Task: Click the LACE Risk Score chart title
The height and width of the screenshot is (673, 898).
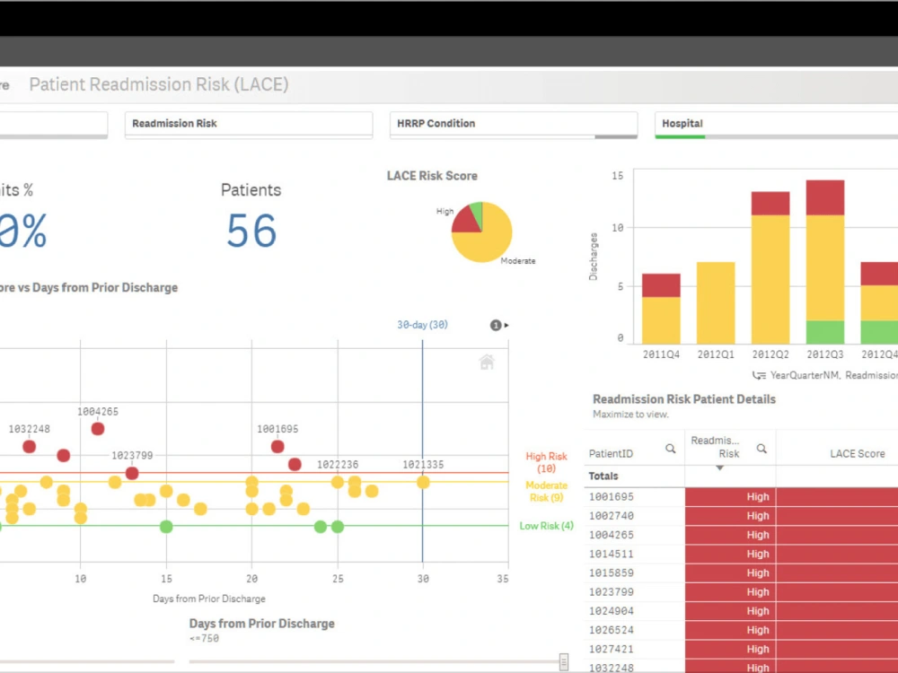Action: tap(432, 176)
